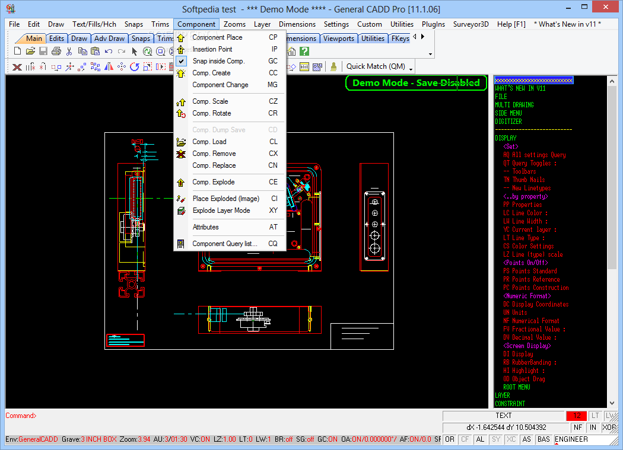Click the Redo arrow icon

coord(122,51)
